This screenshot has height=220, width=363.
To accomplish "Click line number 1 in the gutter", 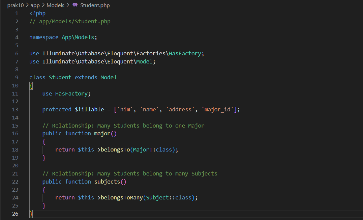I will click(17, 13).
